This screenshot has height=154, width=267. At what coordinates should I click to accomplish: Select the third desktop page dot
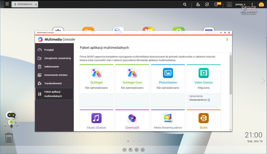click(139, 141)
